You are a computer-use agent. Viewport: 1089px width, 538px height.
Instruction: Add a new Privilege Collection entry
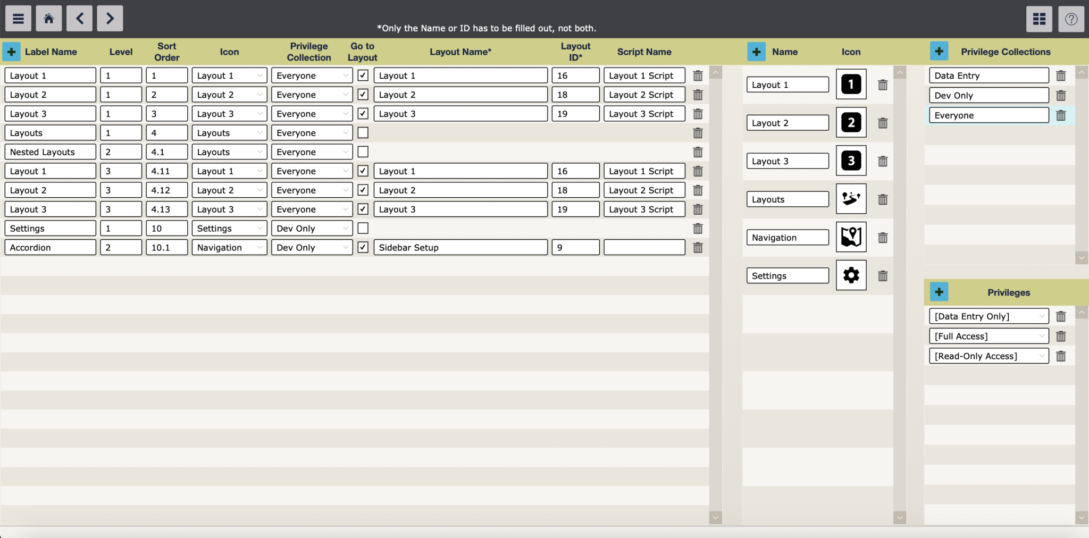(939, 51)
